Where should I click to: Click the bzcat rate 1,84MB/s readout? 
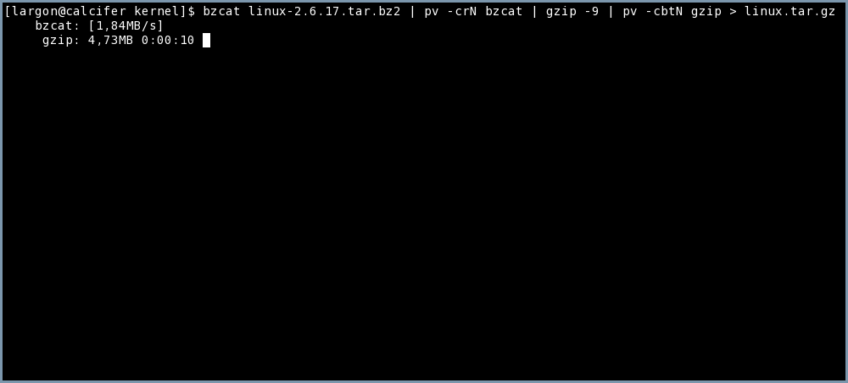[x=126, y=25]
